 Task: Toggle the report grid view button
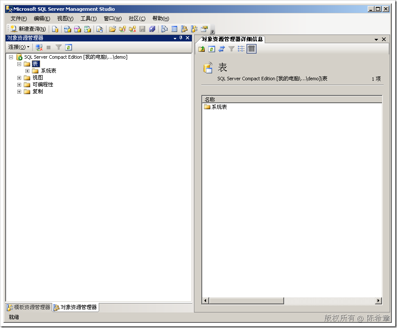pyautogui.click(x=251, y=49)
